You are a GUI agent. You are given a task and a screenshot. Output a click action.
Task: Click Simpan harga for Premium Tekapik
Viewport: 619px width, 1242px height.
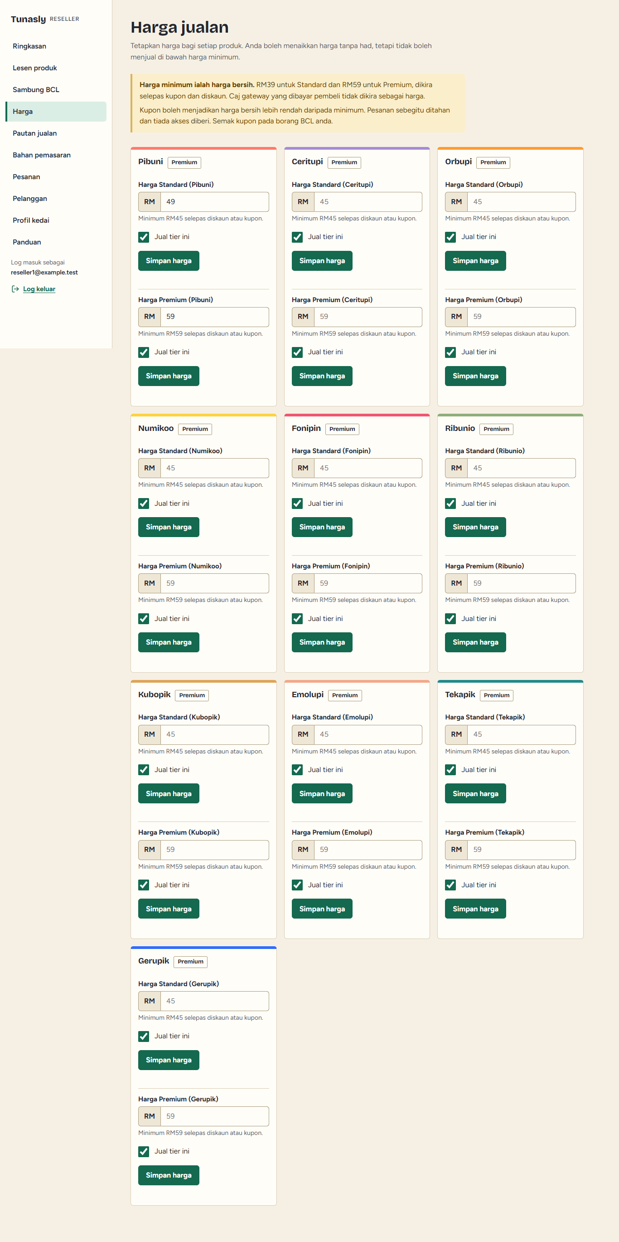tap(475, 909)
